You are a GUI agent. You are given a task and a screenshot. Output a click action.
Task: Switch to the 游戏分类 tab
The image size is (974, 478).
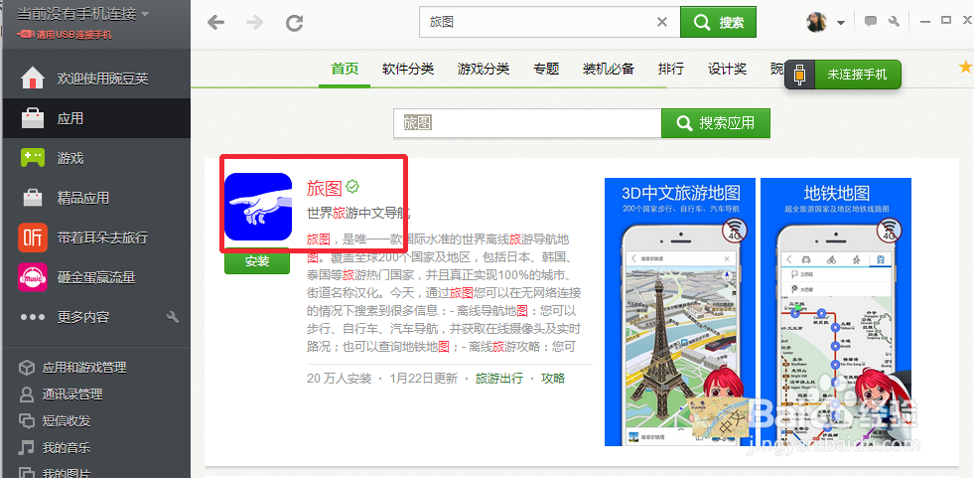484,69
